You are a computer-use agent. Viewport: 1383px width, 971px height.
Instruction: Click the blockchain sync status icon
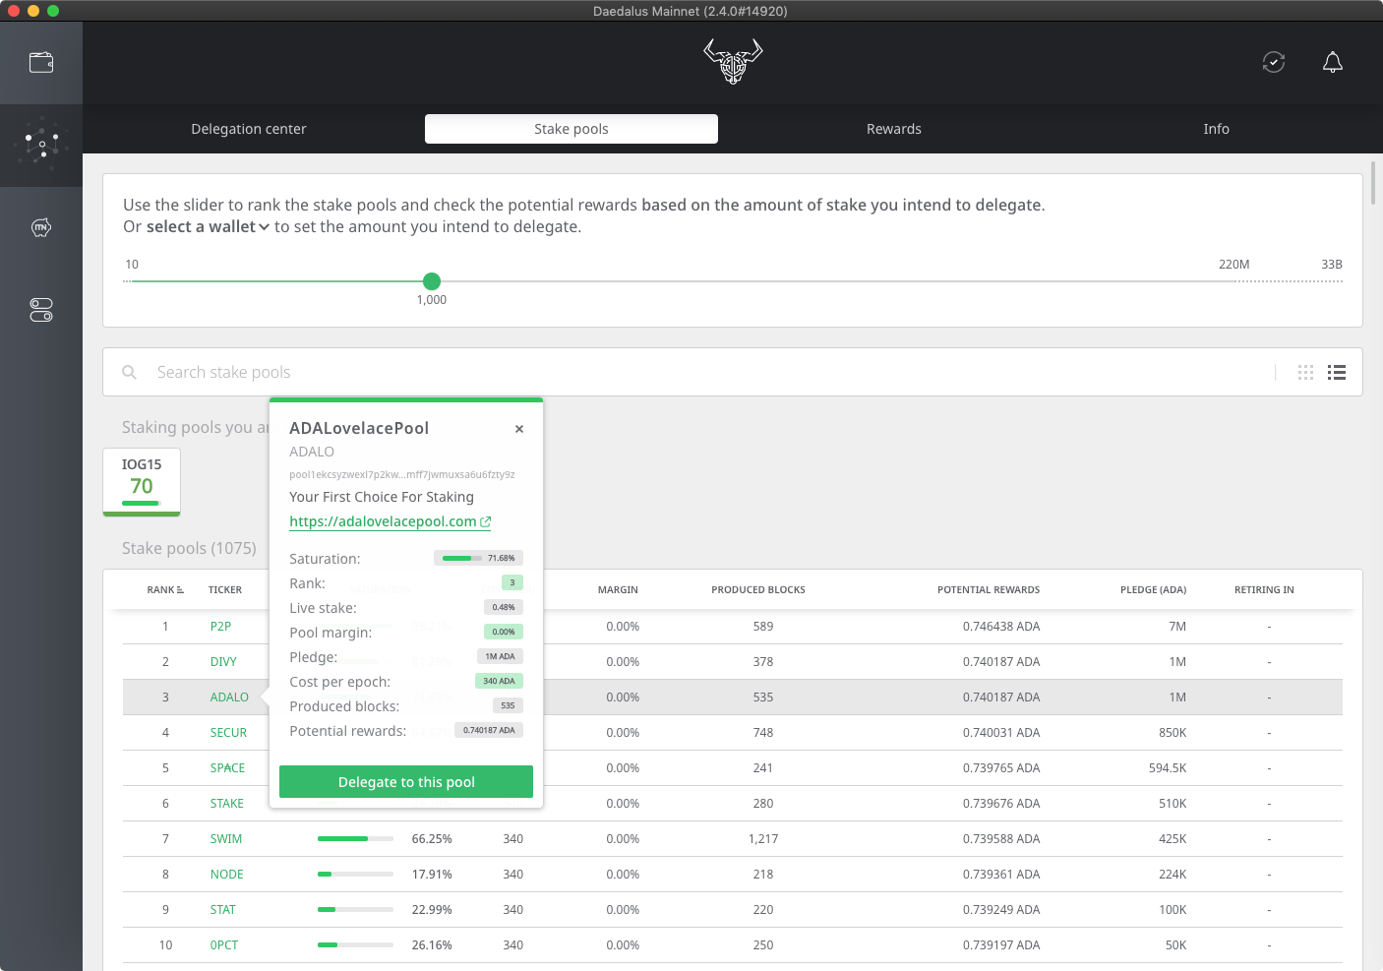click(x=1274, y=62)
